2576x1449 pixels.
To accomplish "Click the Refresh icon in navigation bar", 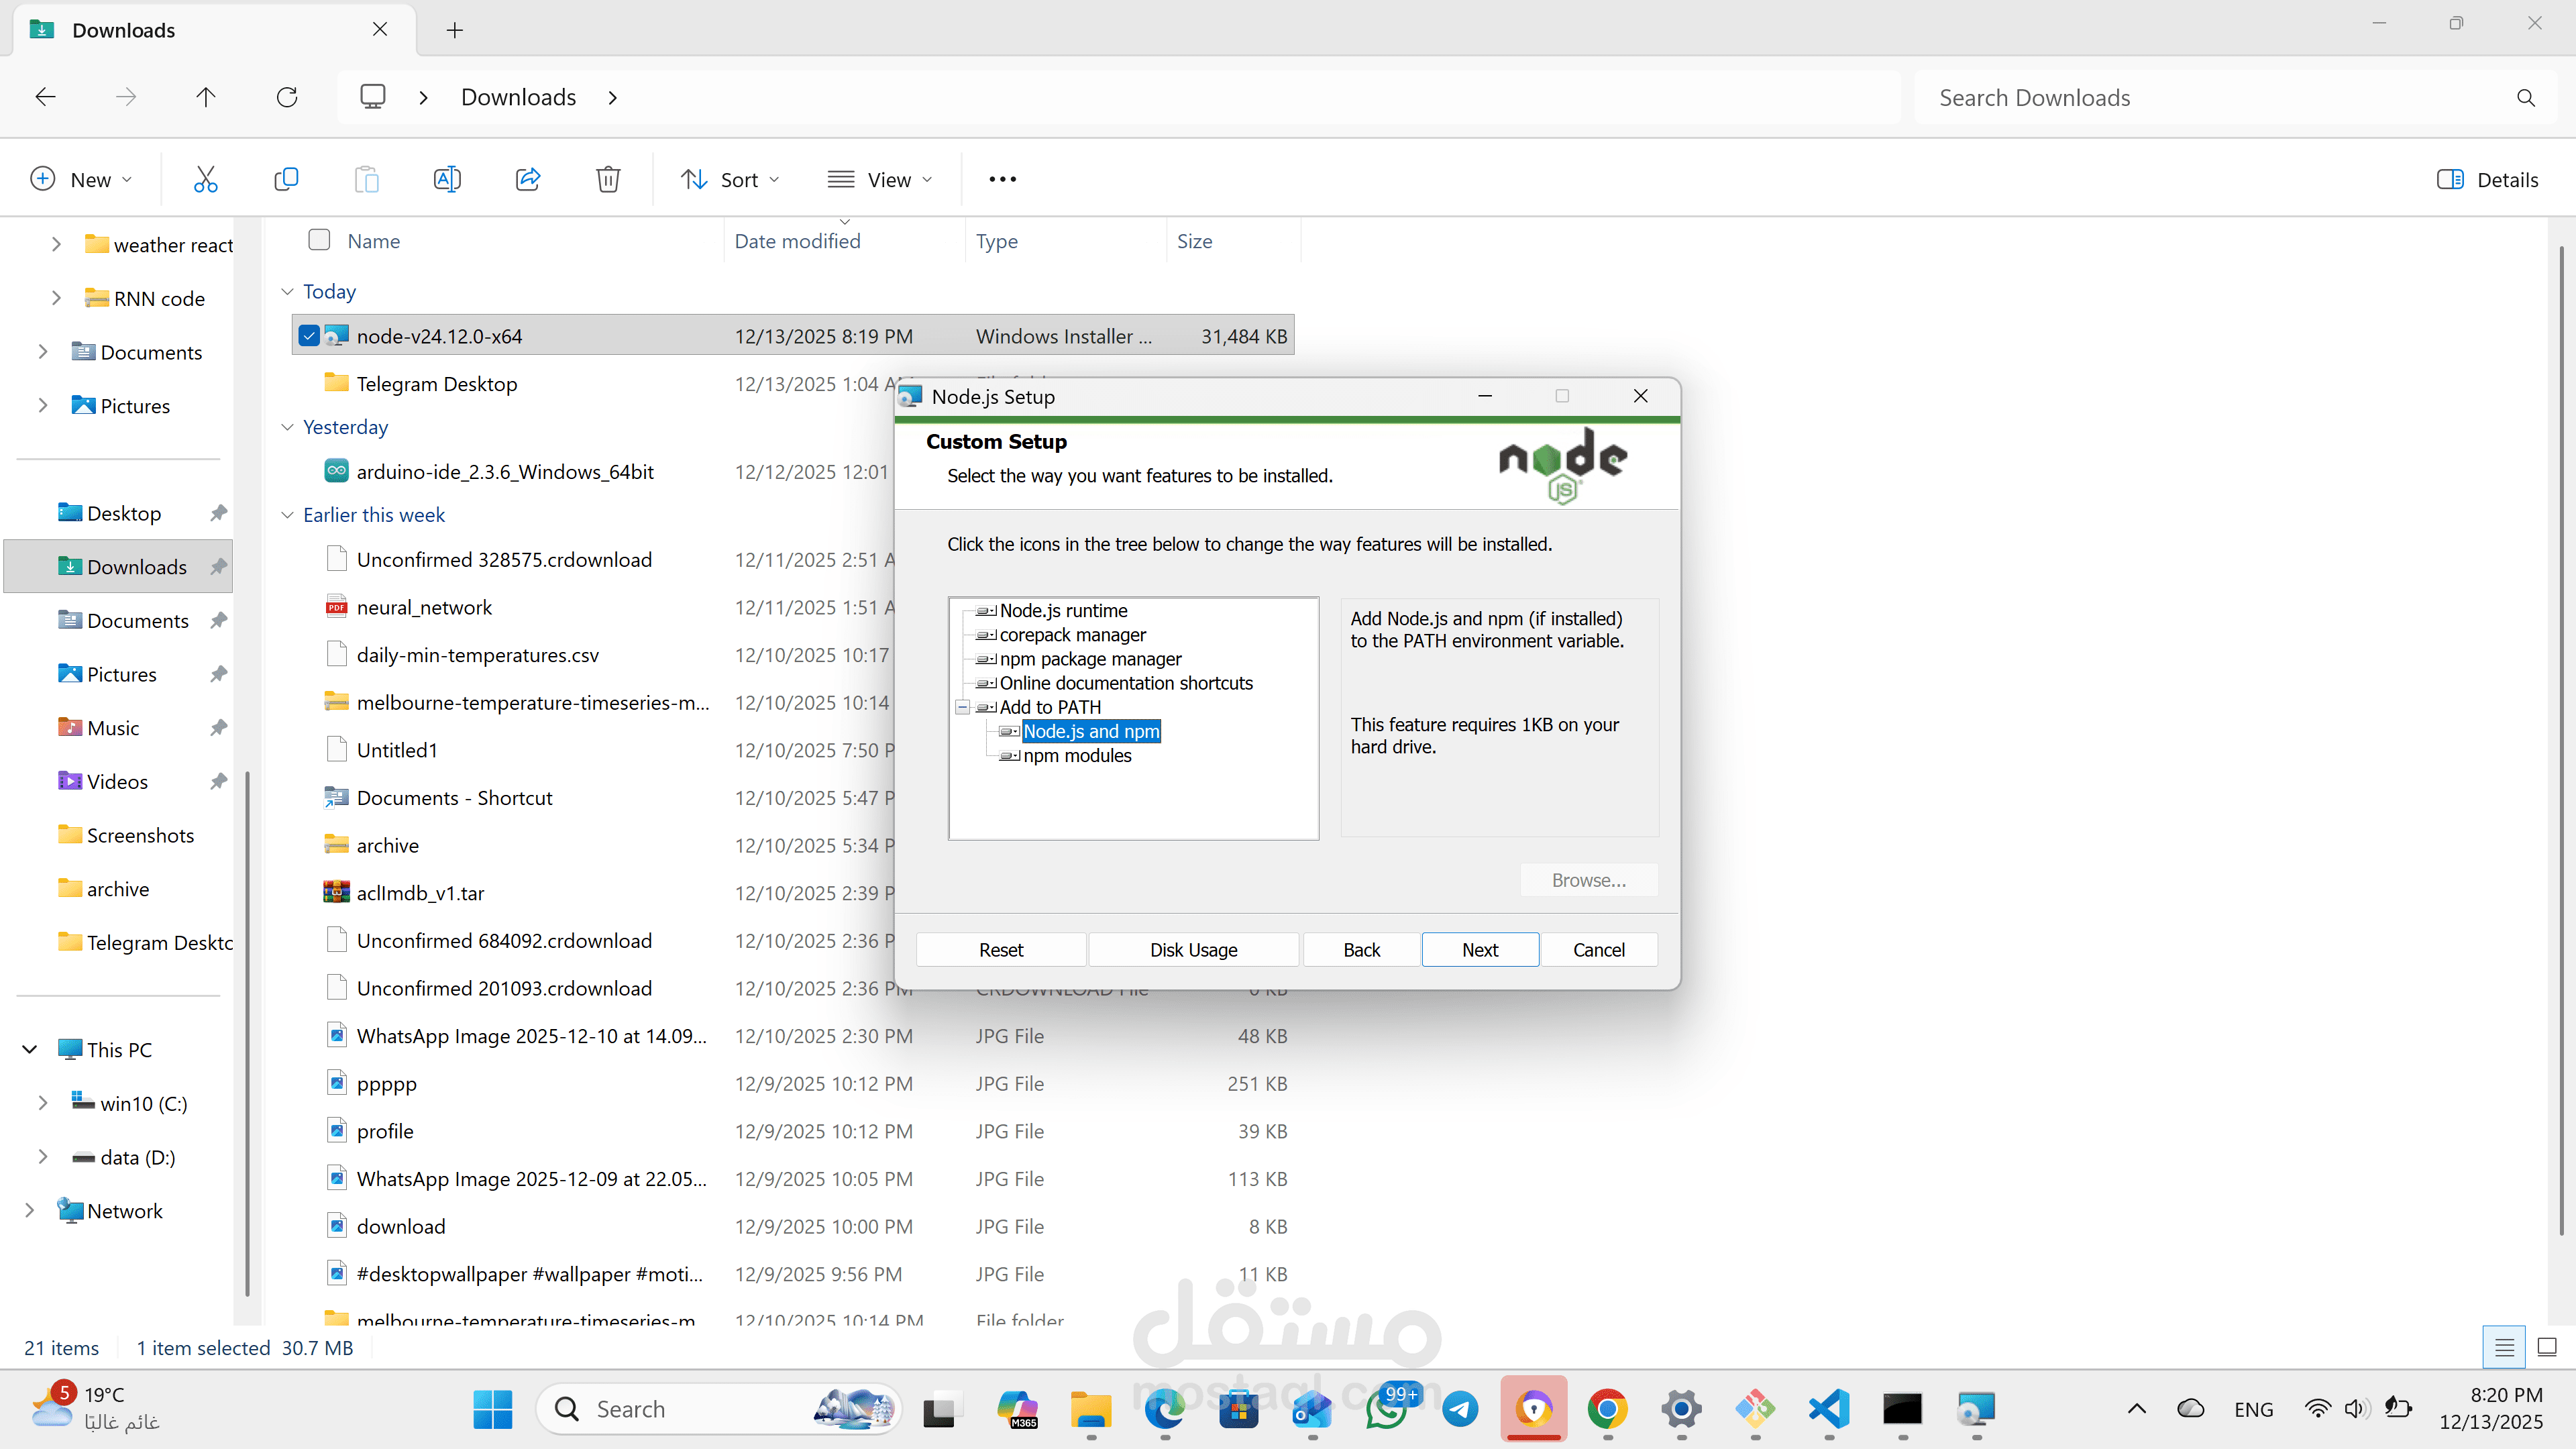I will [x=287, y=97].
